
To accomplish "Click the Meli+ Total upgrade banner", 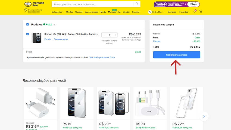I will click(x=177, y=4).
